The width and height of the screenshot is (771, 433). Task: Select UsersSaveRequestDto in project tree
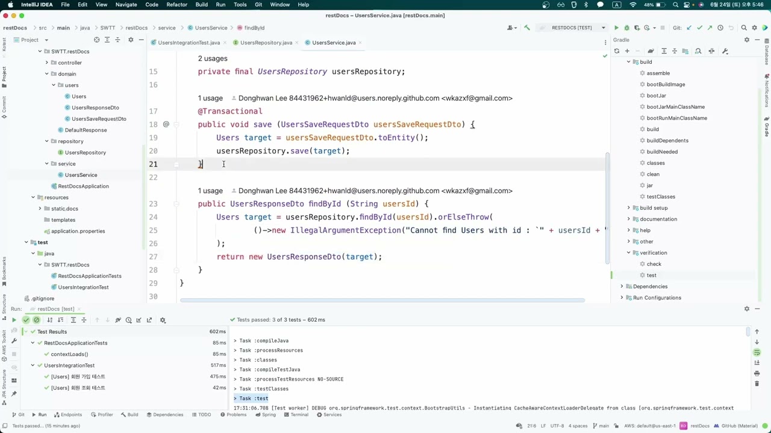(x=99, y=119)
